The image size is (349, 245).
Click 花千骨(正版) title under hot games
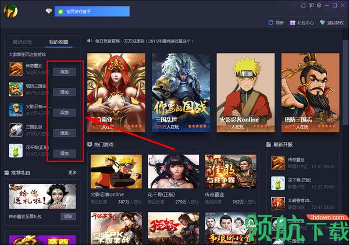[161, 194]
